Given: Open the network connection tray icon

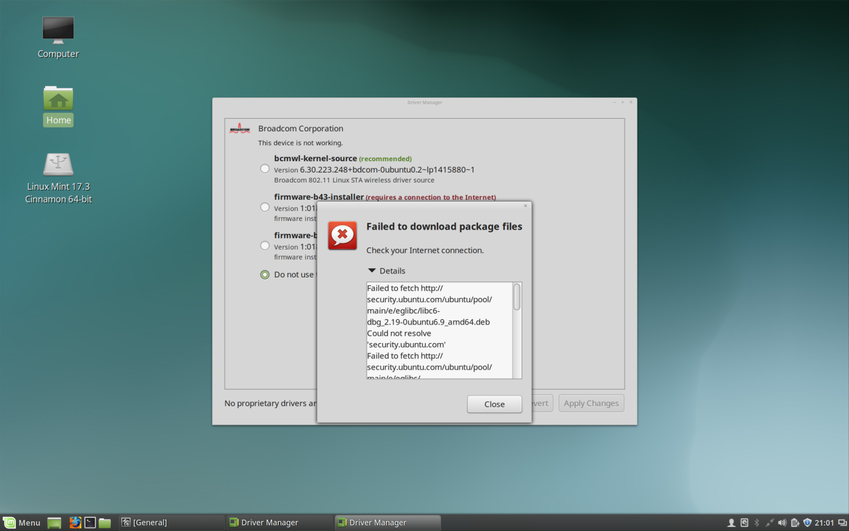Looking at the screenshot, I should tap(769, 523).
